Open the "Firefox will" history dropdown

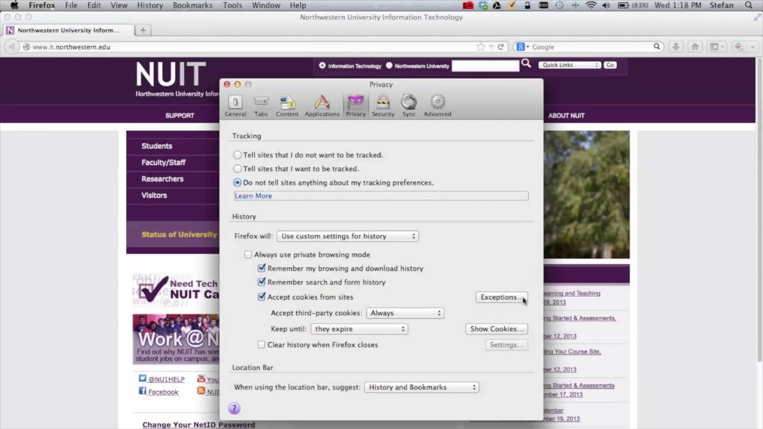(x=348, y=236)
